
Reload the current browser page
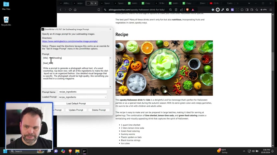pyautogui.click(x=70, y=10)
